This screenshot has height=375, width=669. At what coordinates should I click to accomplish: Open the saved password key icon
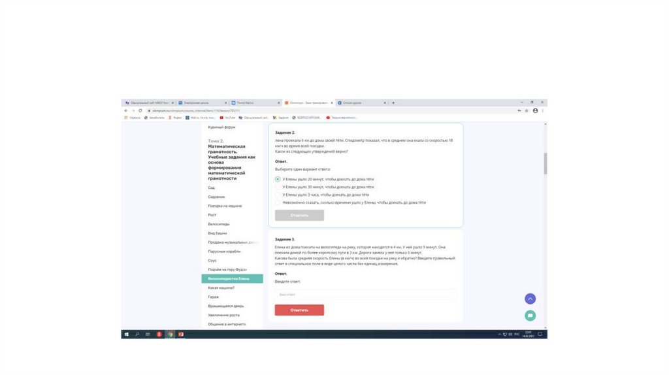(519, 110)
